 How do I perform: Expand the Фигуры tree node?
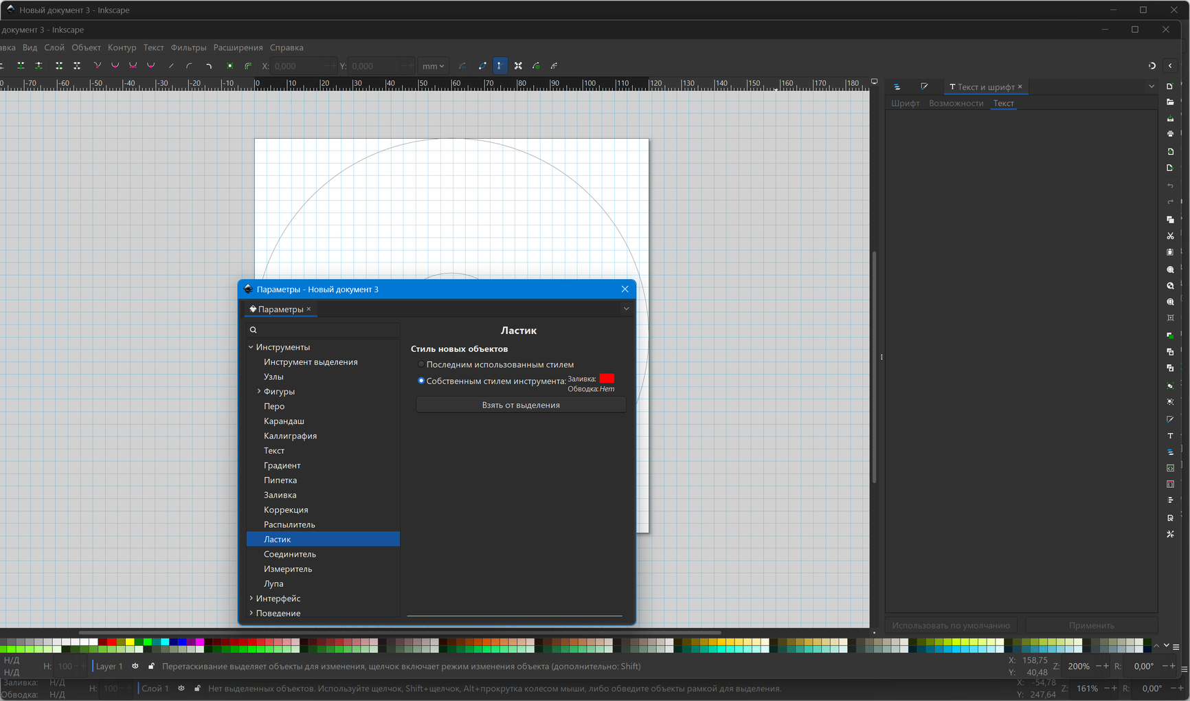259,391
